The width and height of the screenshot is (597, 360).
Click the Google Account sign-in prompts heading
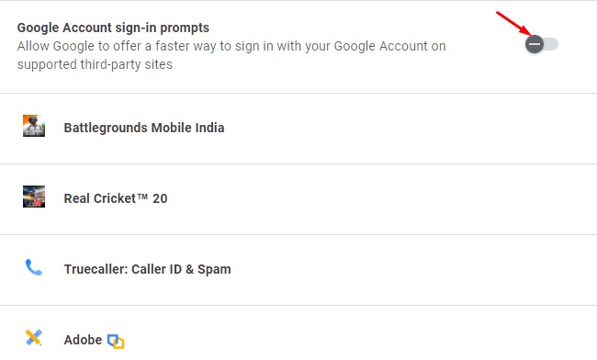pyautogui.click(x=113, y=28)
